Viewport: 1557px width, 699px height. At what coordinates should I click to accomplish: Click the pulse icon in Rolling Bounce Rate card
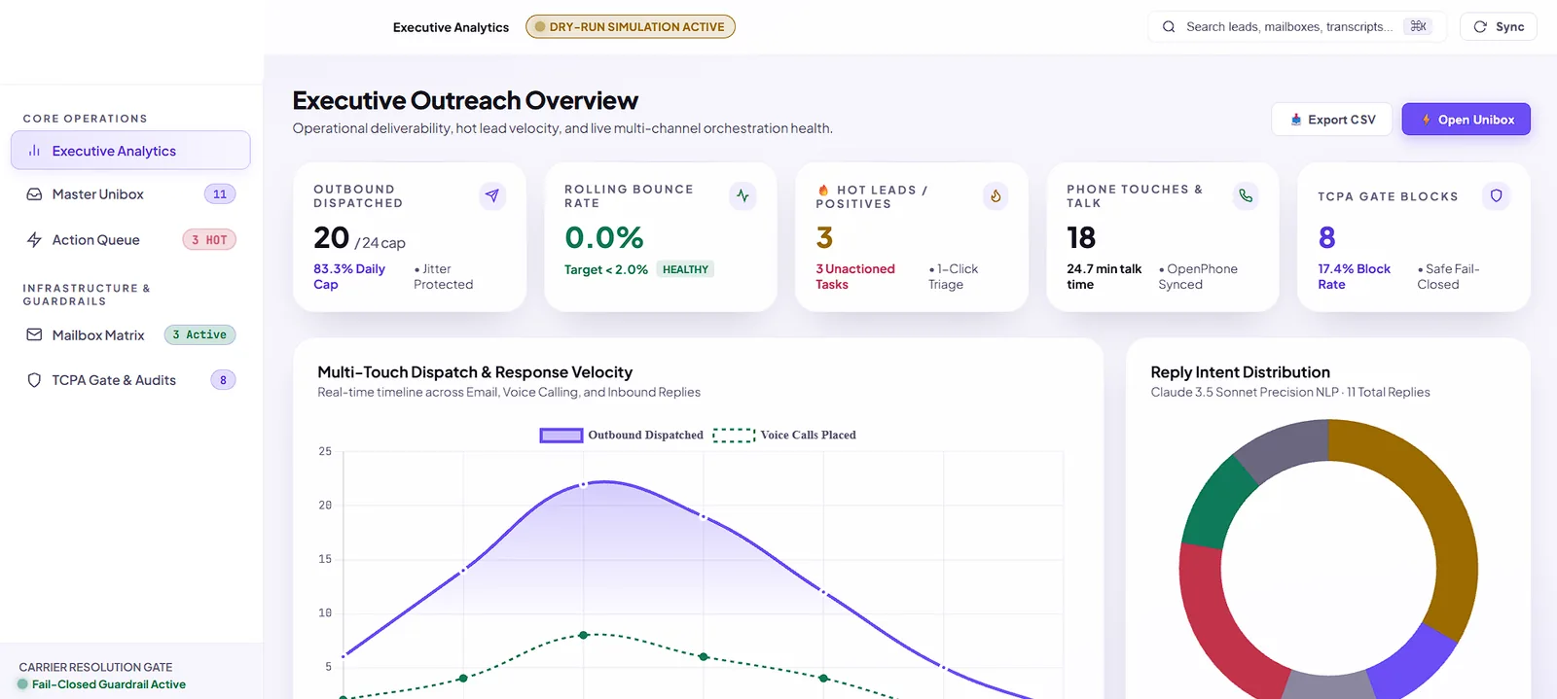pyautogui.click(x=743, y=195)
